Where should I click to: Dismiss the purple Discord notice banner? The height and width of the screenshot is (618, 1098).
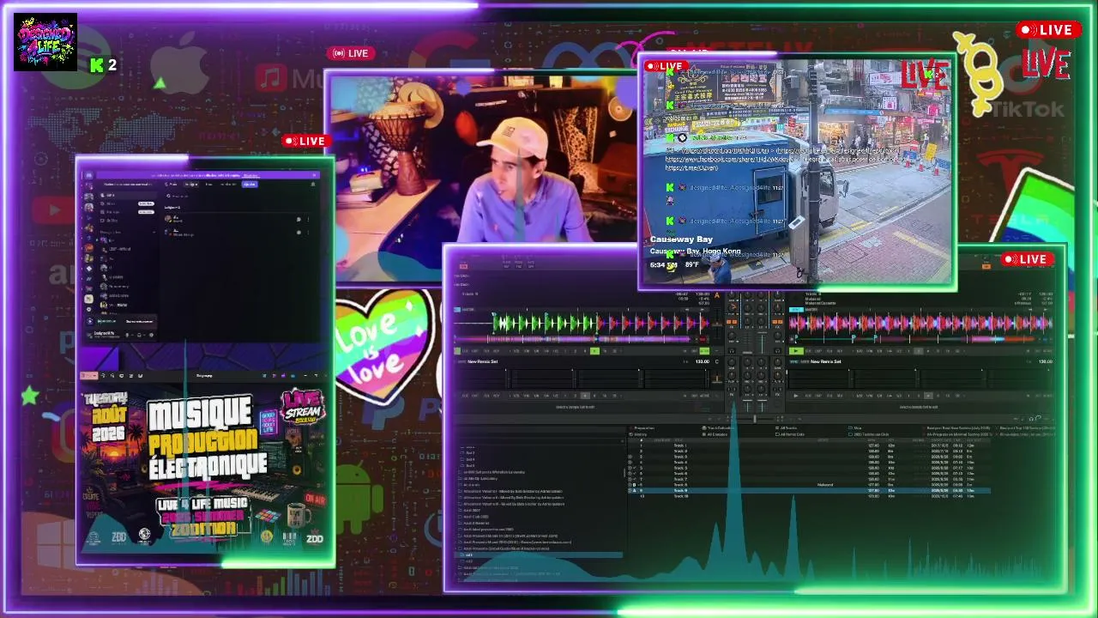click(x=315, y=175)
